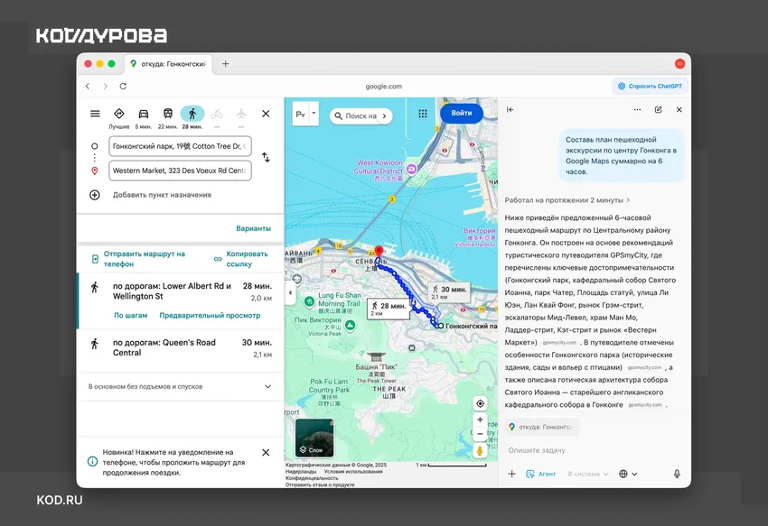Click the Войти sign-in button
This screenshot has height=526, width=768.
(462, 113)
